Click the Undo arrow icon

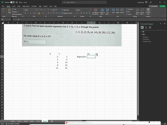(x=3, y=9)
